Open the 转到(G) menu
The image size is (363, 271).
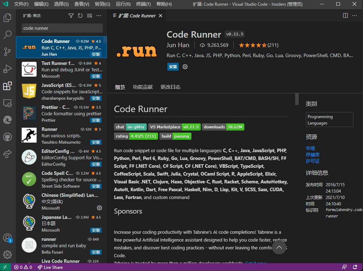102,4
